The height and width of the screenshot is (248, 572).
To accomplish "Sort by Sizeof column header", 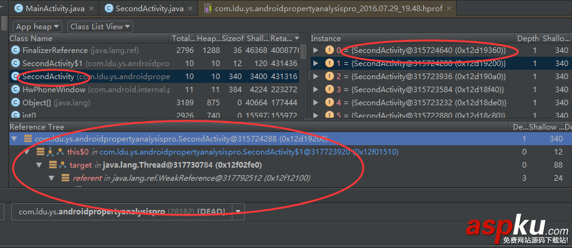I will coord(233,38).
